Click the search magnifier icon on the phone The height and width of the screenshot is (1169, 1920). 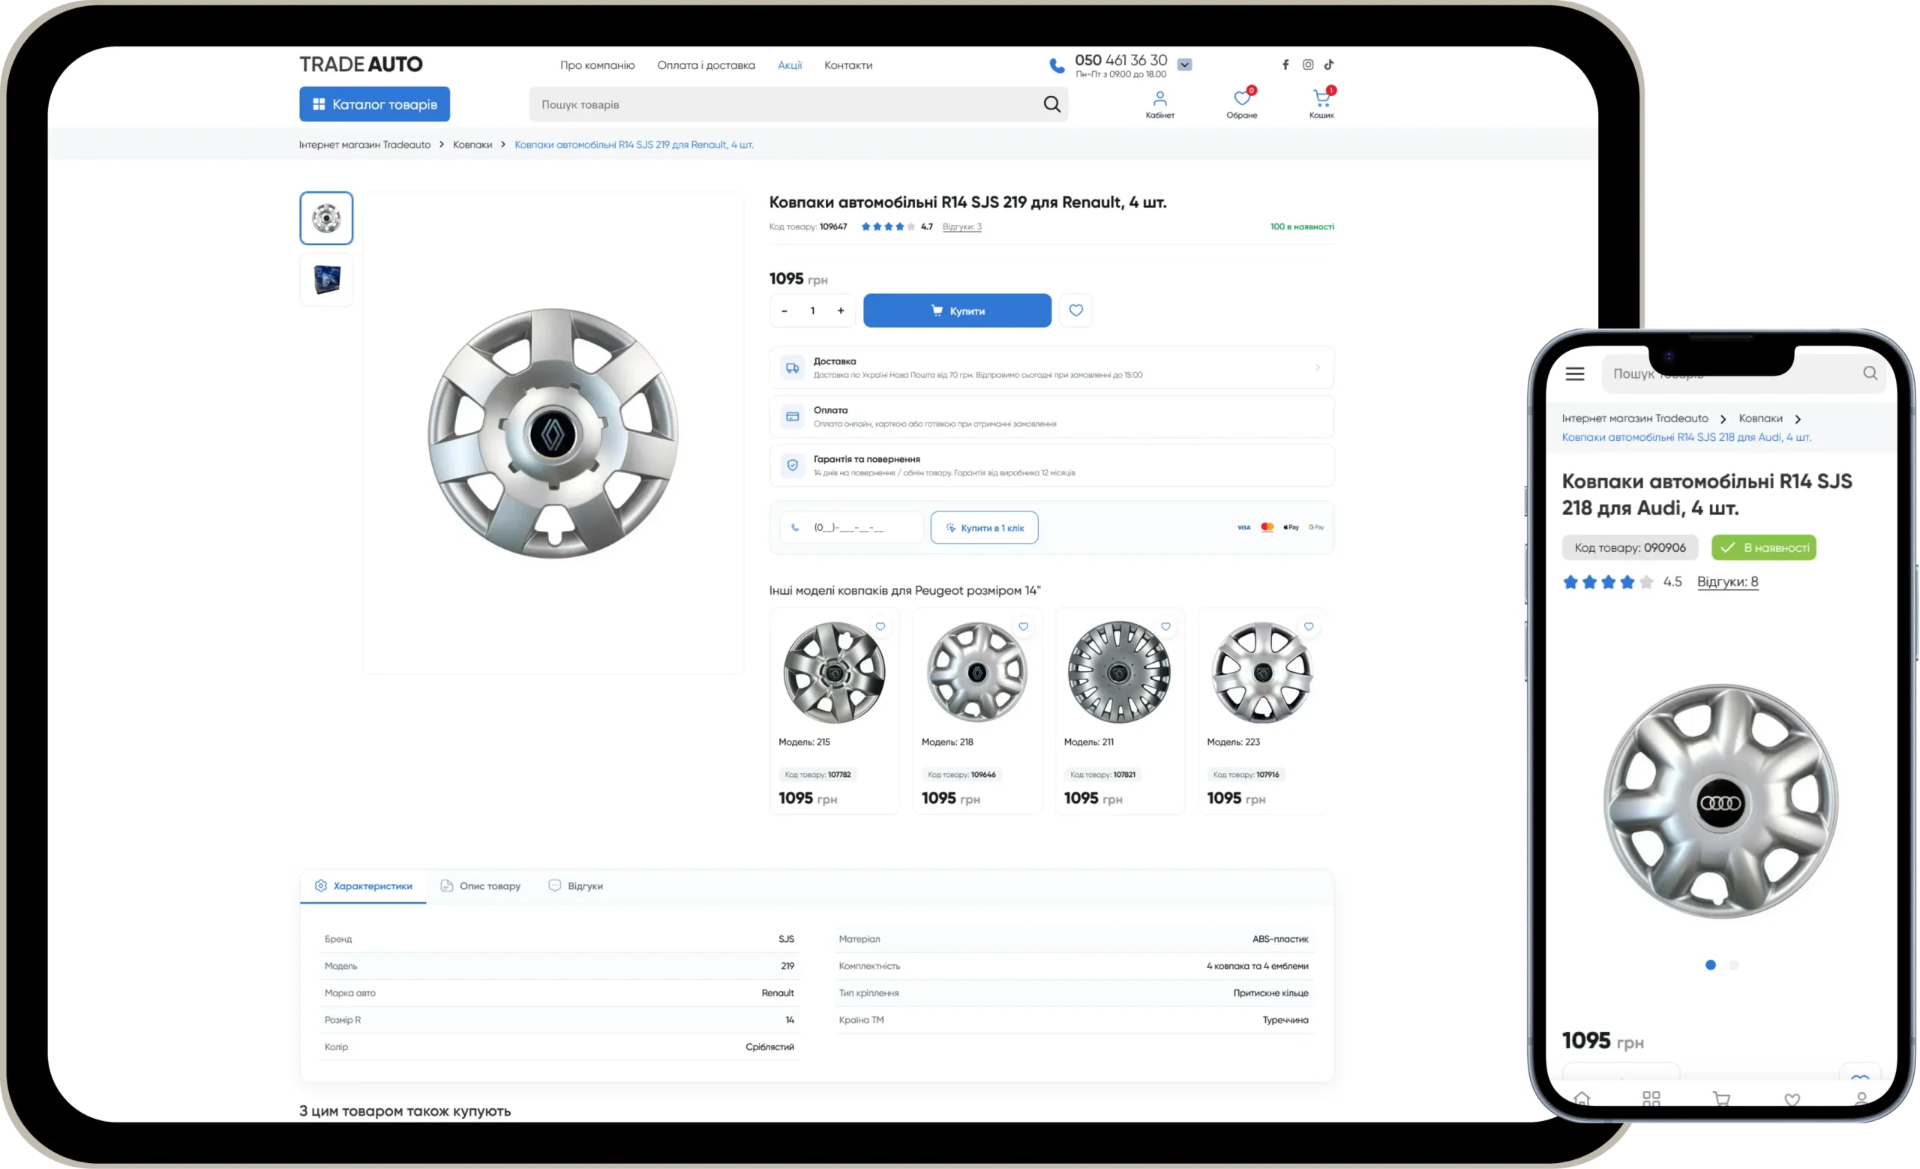coord(1870,373)
